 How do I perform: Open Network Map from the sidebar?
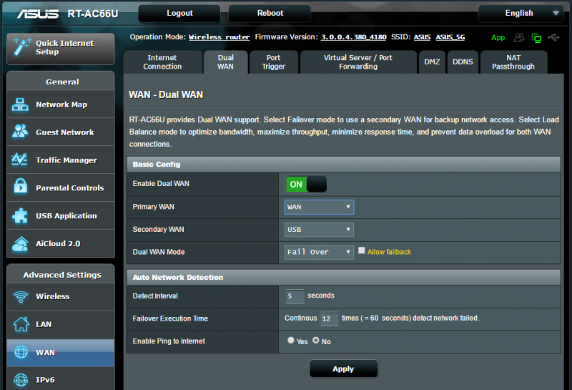pos(61,104)
